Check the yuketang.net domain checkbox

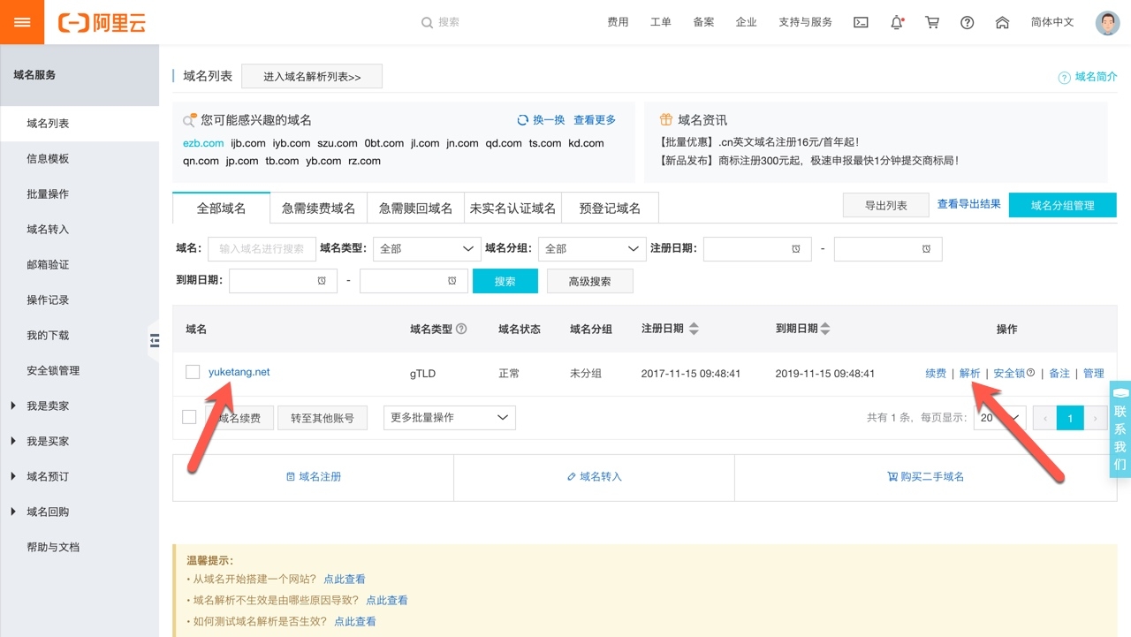193,372
